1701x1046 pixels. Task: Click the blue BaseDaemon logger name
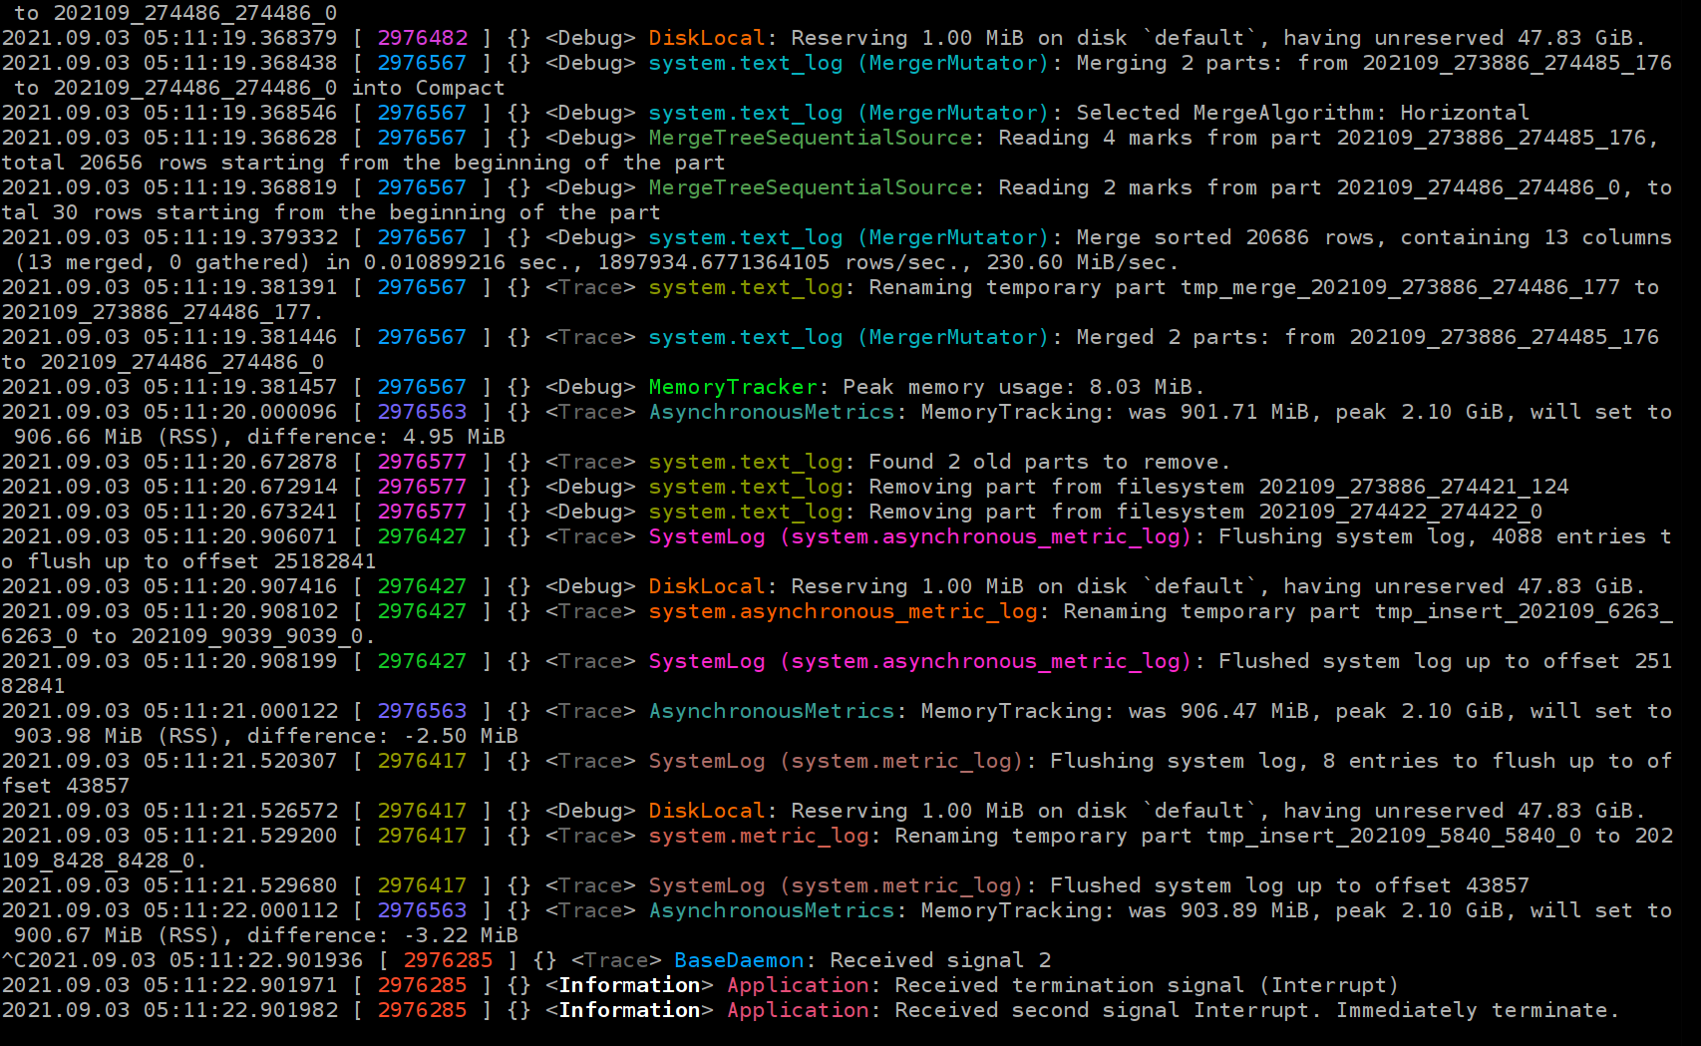pyautogui.click(x=738, y=960)
